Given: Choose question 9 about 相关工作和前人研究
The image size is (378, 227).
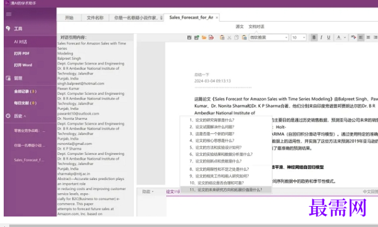Looking at the screenshot, I should [x=226, y=176].
